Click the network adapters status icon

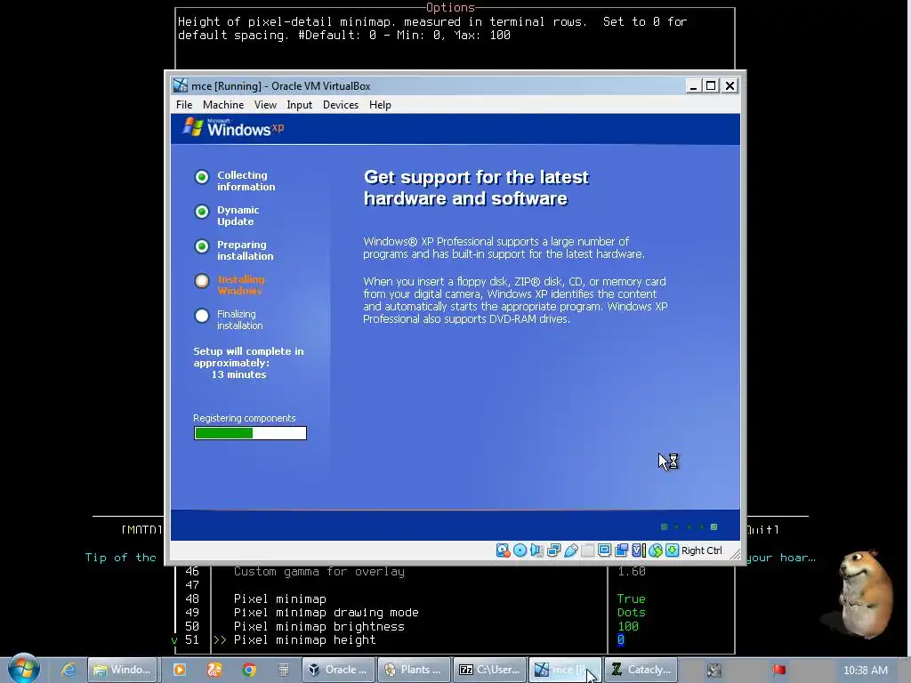(553, 550)
